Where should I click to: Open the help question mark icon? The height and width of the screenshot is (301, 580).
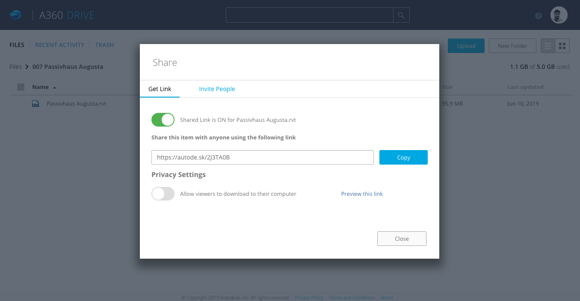[539, 16]
